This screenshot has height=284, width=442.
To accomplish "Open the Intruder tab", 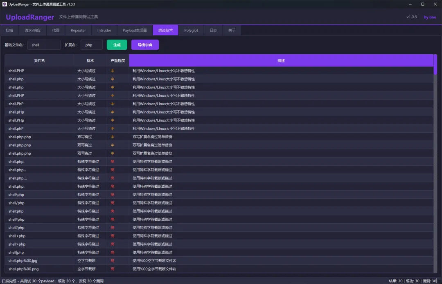I will [x=104, y=30].
